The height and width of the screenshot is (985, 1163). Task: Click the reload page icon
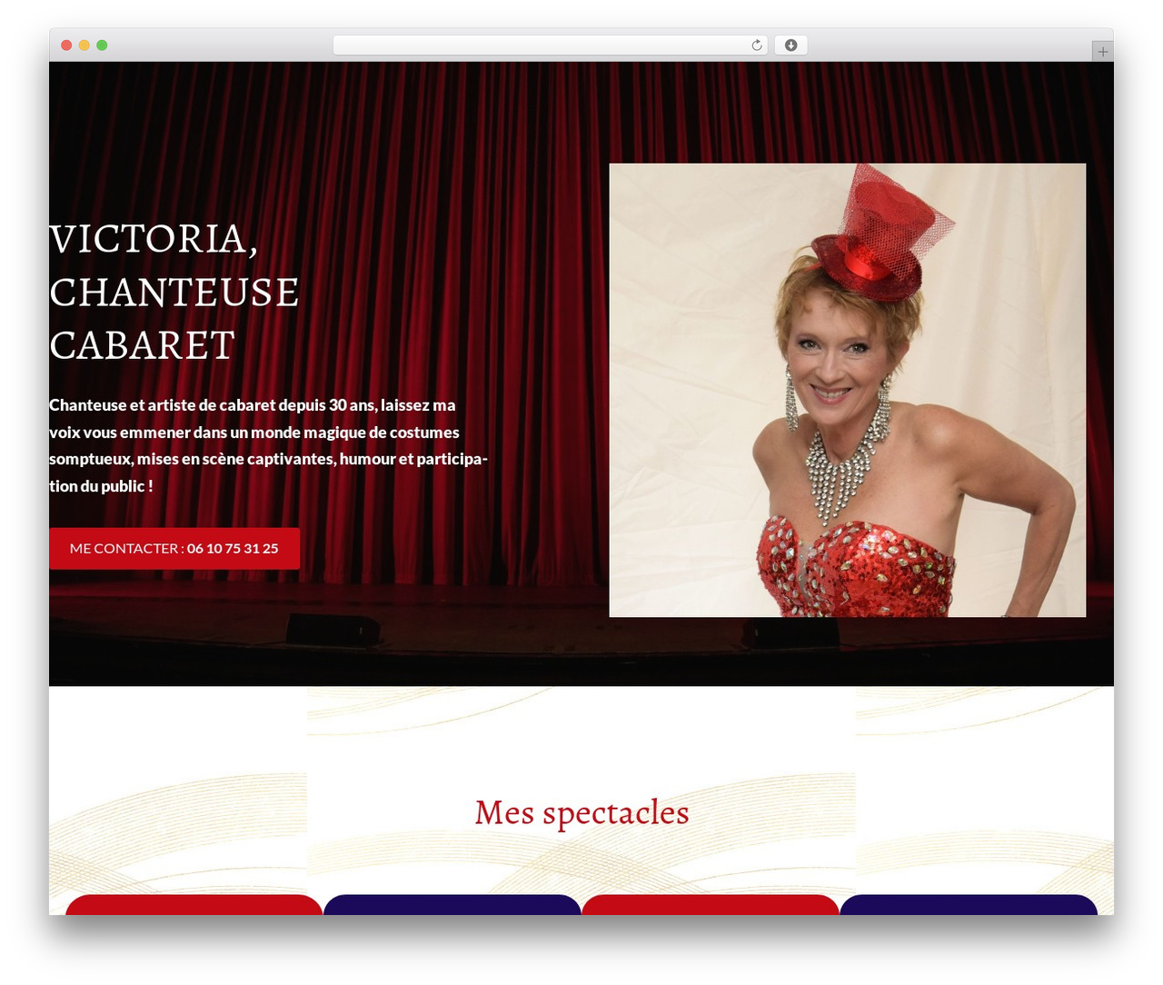coord(756,45)
